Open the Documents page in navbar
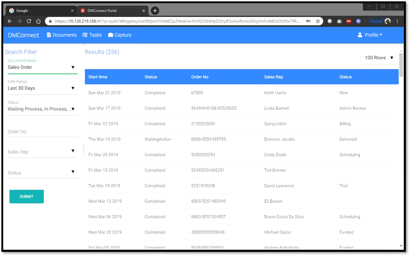This screenshot has height=256, width=410. tap(62, 35)
